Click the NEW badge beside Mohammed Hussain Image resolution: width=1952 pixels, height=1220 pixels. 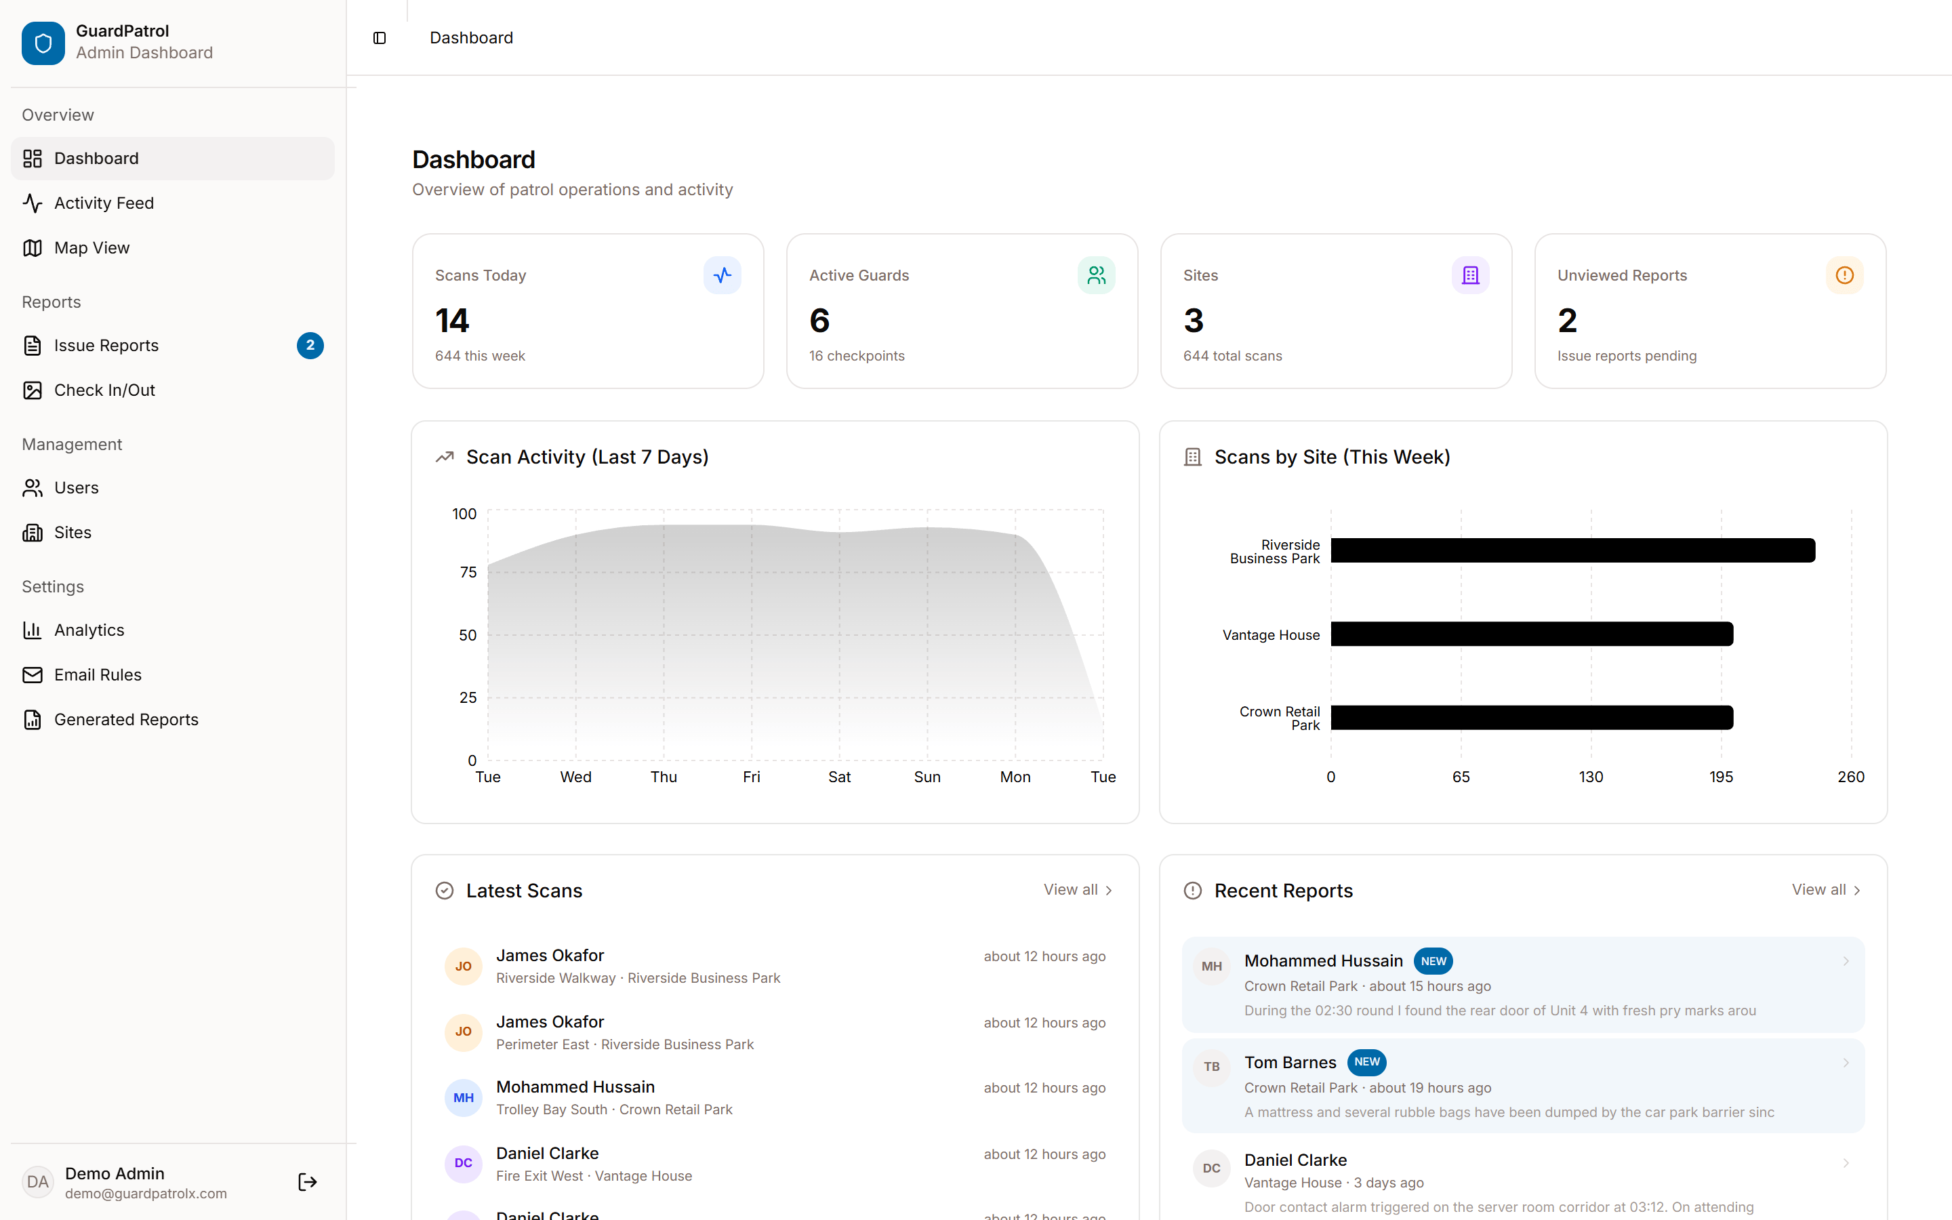1433,961
